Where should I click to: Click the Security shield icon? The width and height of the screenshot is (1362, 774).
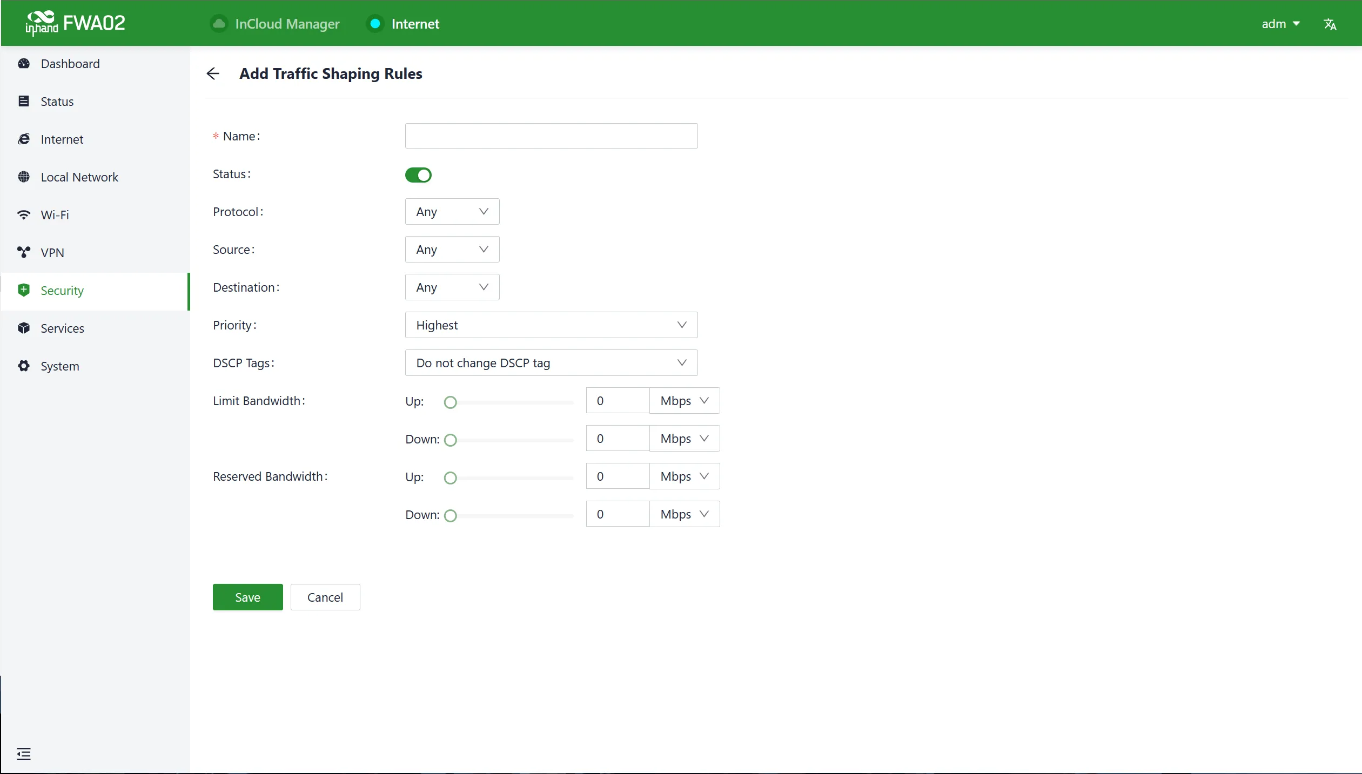pos(24,291)
